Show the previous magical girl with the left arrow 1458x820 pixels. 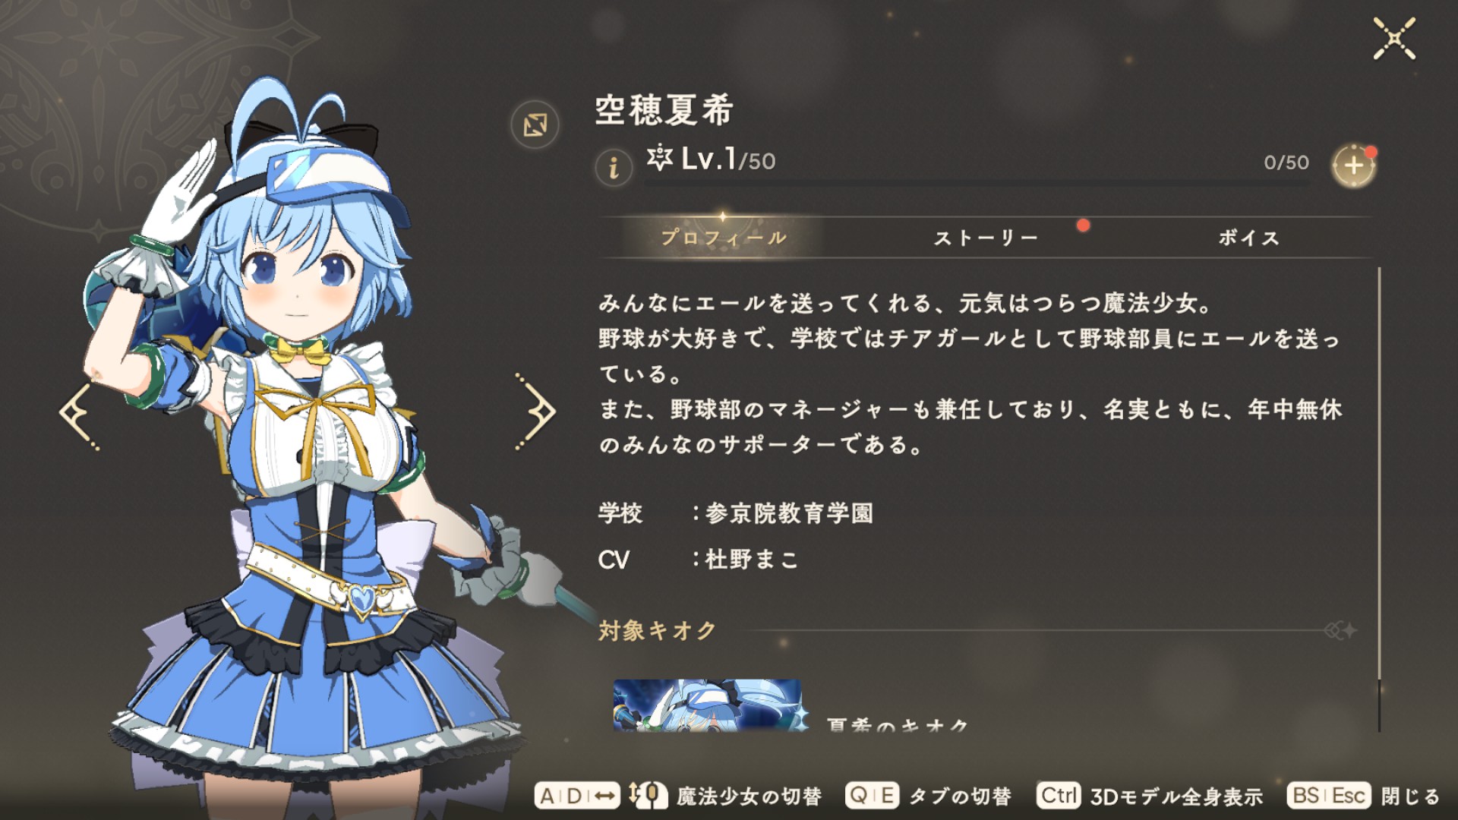click(x=79, y=411)
